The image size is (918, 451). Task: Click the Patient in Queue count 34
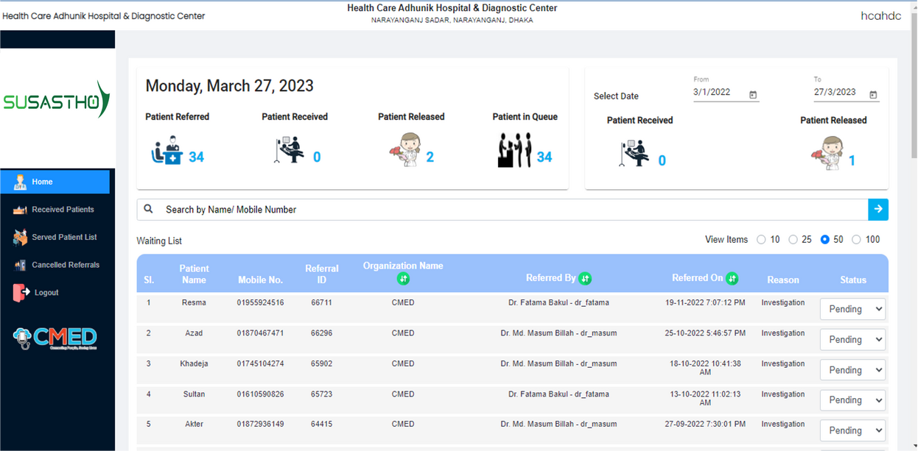[x=544, y=157]
